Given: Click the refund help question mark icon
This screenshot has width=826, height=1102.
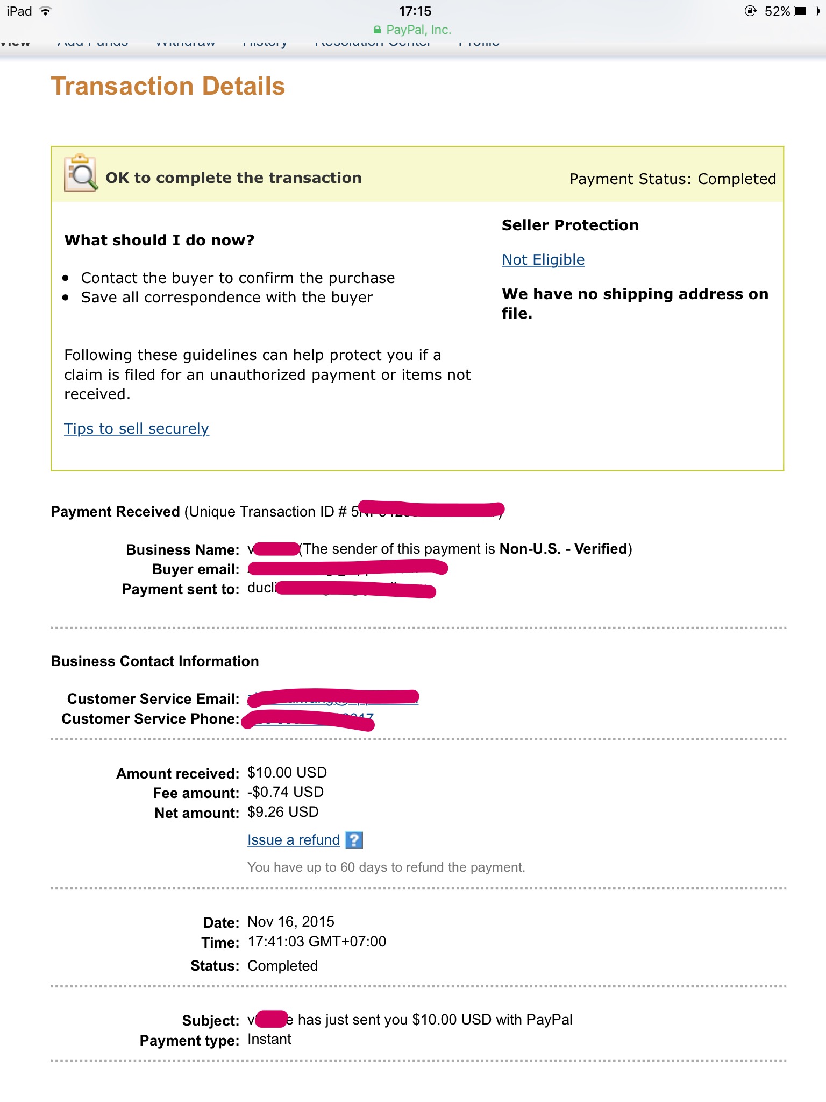Looking at the screenshot, I should (354, 840).
